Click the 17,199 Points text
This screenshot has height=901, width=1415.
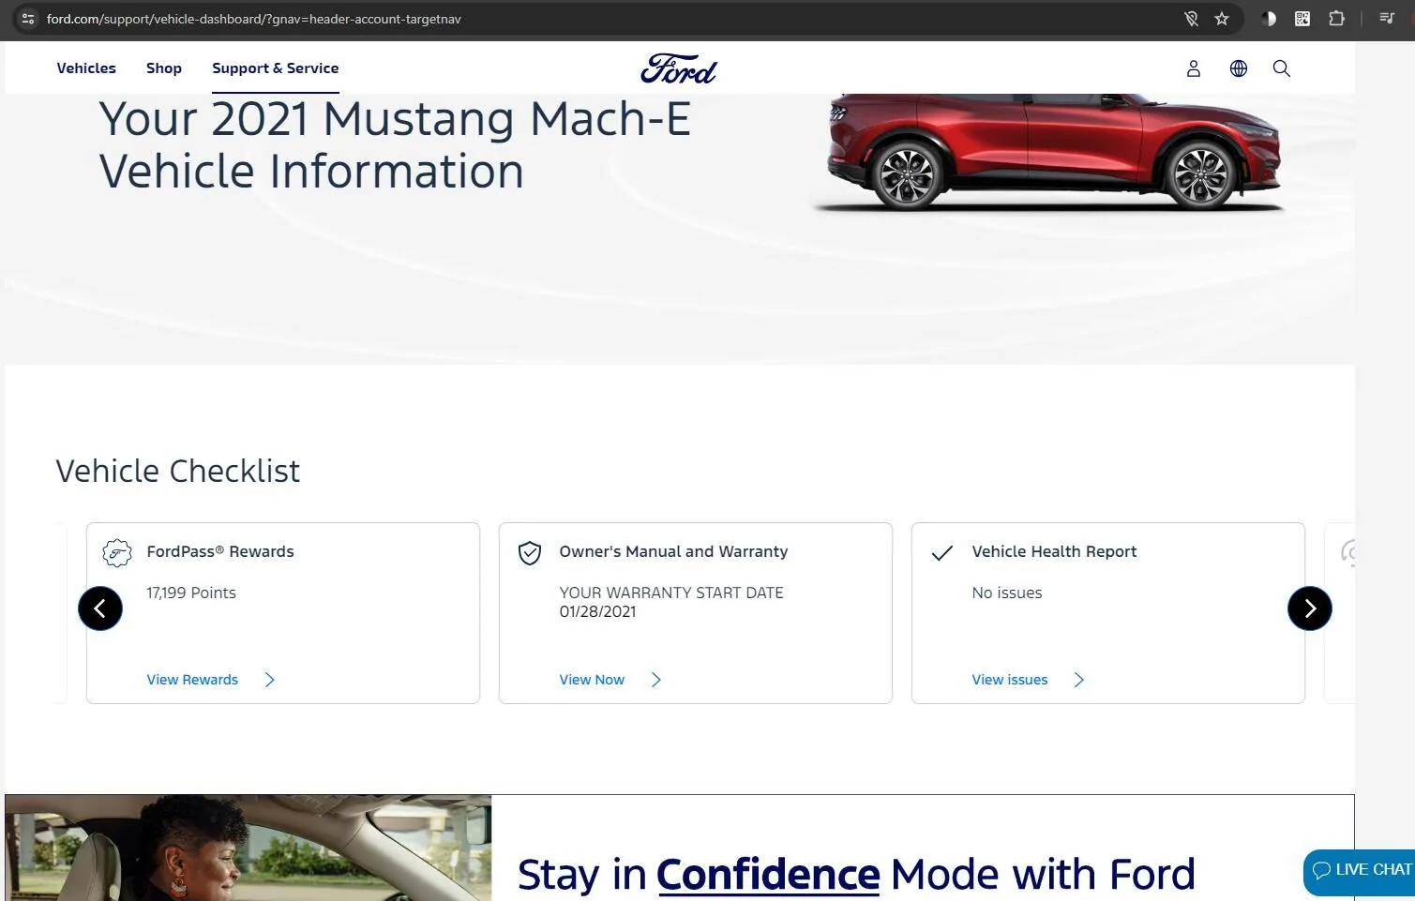coord(191,593)
